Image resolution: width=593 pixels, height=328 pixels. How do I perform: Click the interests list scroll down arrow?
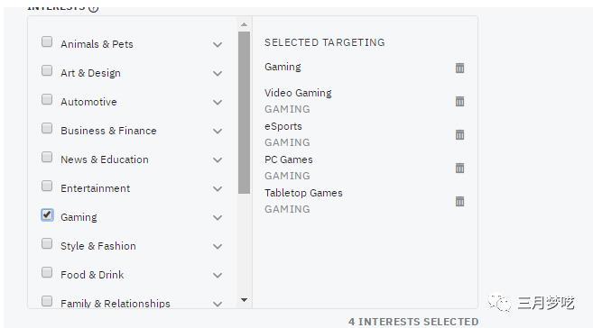click(244, 300)
